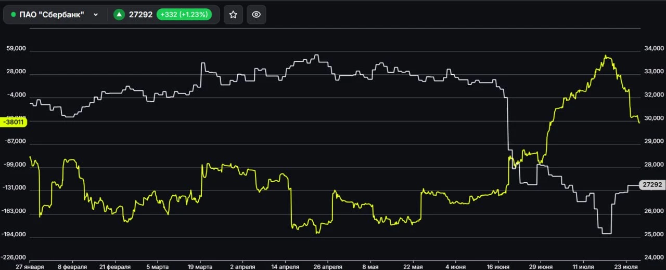Select the yellow -38011 value label
This screenshot has height=270, width=666.
14,122
